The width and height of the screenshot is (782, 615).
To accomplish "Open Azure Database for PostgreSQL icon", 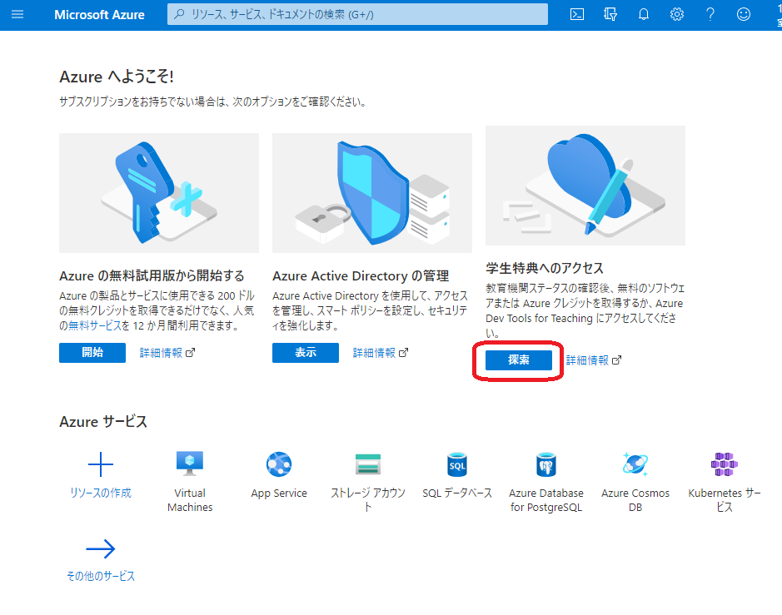I will tap(546, 464).
